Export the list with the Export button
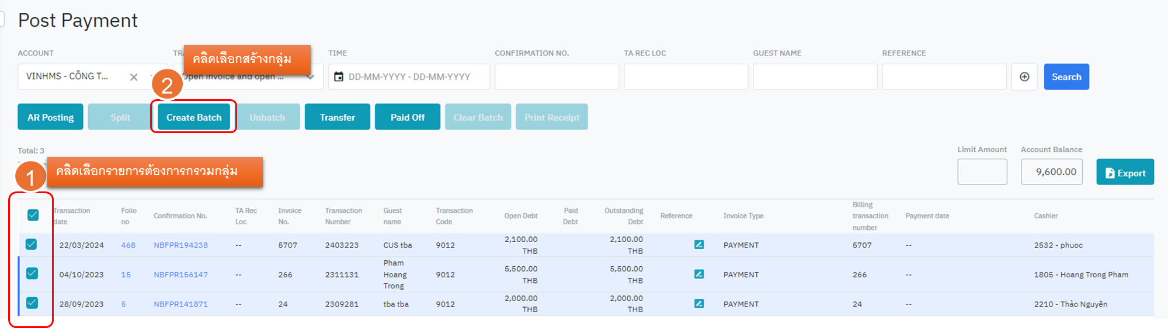 click(1125, 173)
